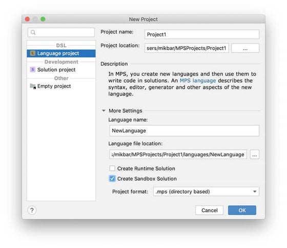The image size is (287, 248).
Task: Click the Language name field
Action: 184,130
